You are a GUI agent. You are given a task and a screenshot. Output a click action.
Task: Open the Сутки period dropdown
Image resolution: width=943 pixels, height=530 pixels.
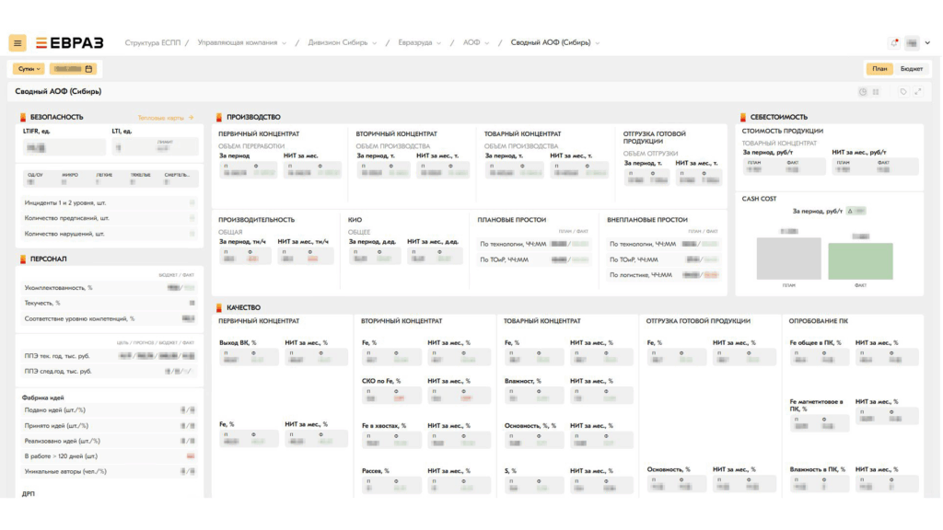click(28, 69)
